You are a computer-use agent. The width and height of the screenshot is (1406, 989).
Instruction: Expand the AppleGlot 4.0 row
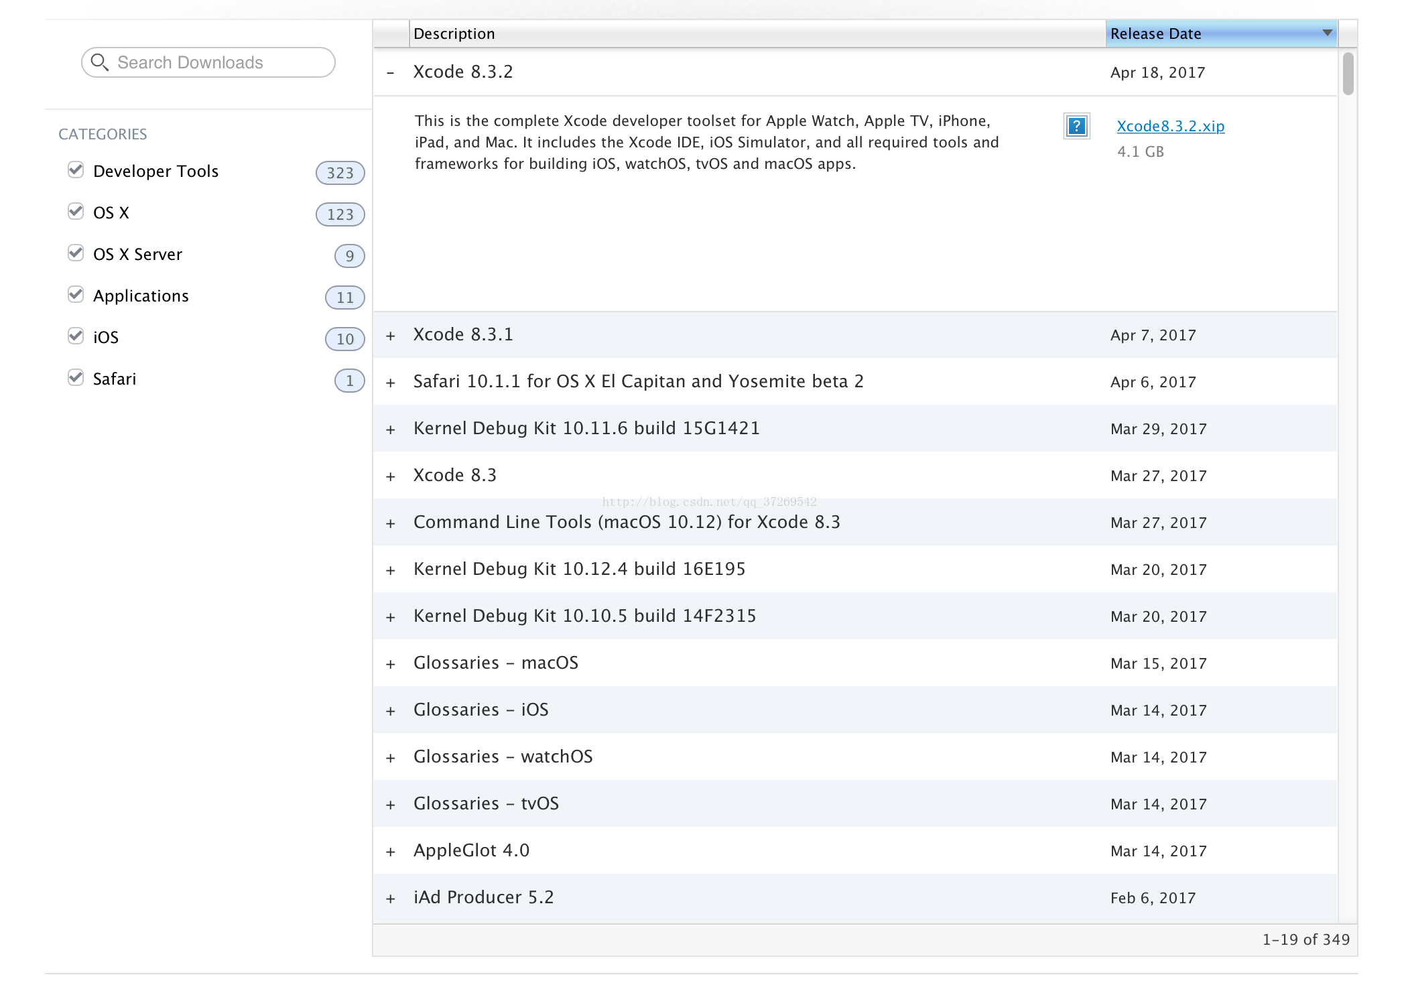coord(391,852)
